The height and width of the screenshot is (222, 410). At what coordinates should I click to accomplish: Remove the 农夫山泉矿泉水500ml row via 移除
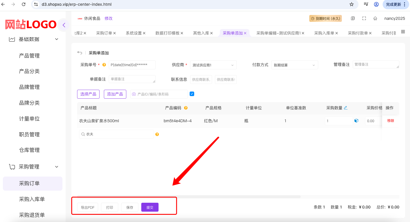(x=391, y=121)
